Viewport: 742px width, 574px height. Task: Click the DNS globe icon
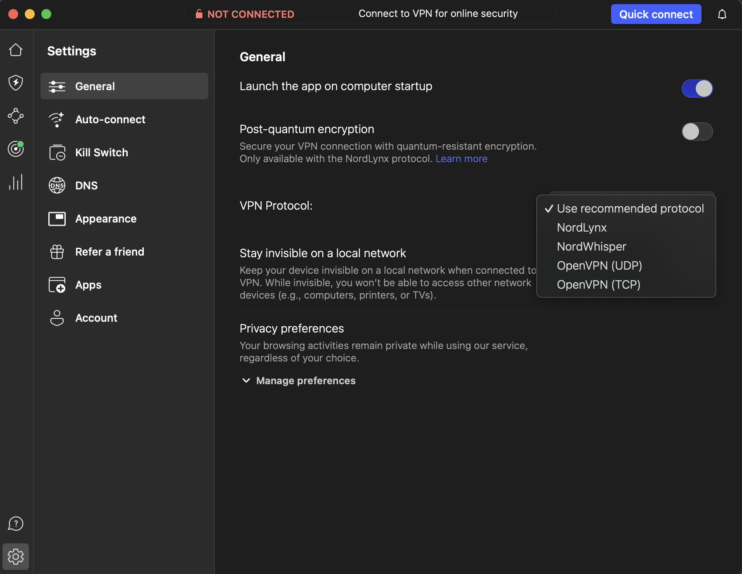coord(57,185)
